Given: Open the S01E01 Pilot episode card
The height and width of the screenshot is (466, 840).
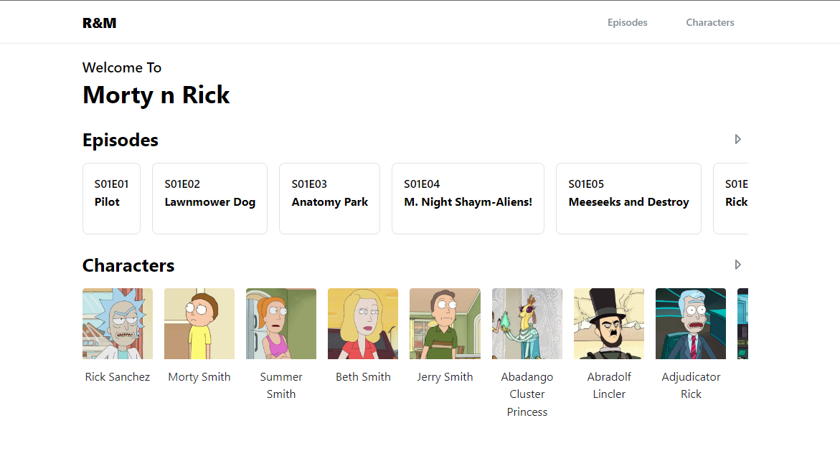Looking at the screenshot, I should (111, 199).
